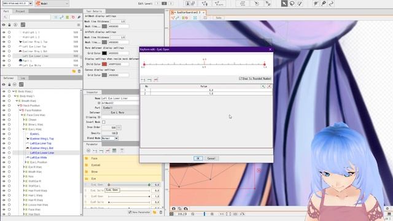Select the Deformer tab
Viewport: 393px width, 221px height.
[9, 78]
